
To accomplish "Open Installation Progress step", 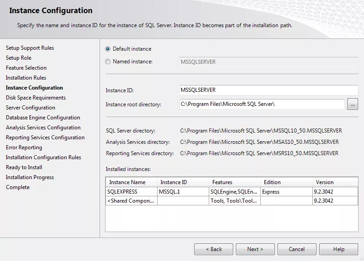I will click(x=30, y=177).
